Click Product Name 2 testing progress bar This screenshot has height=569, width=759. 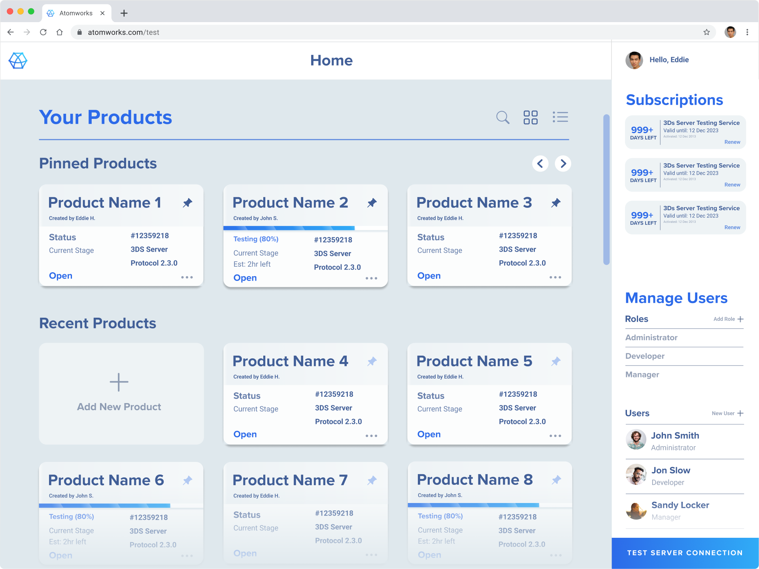[289, 228]
